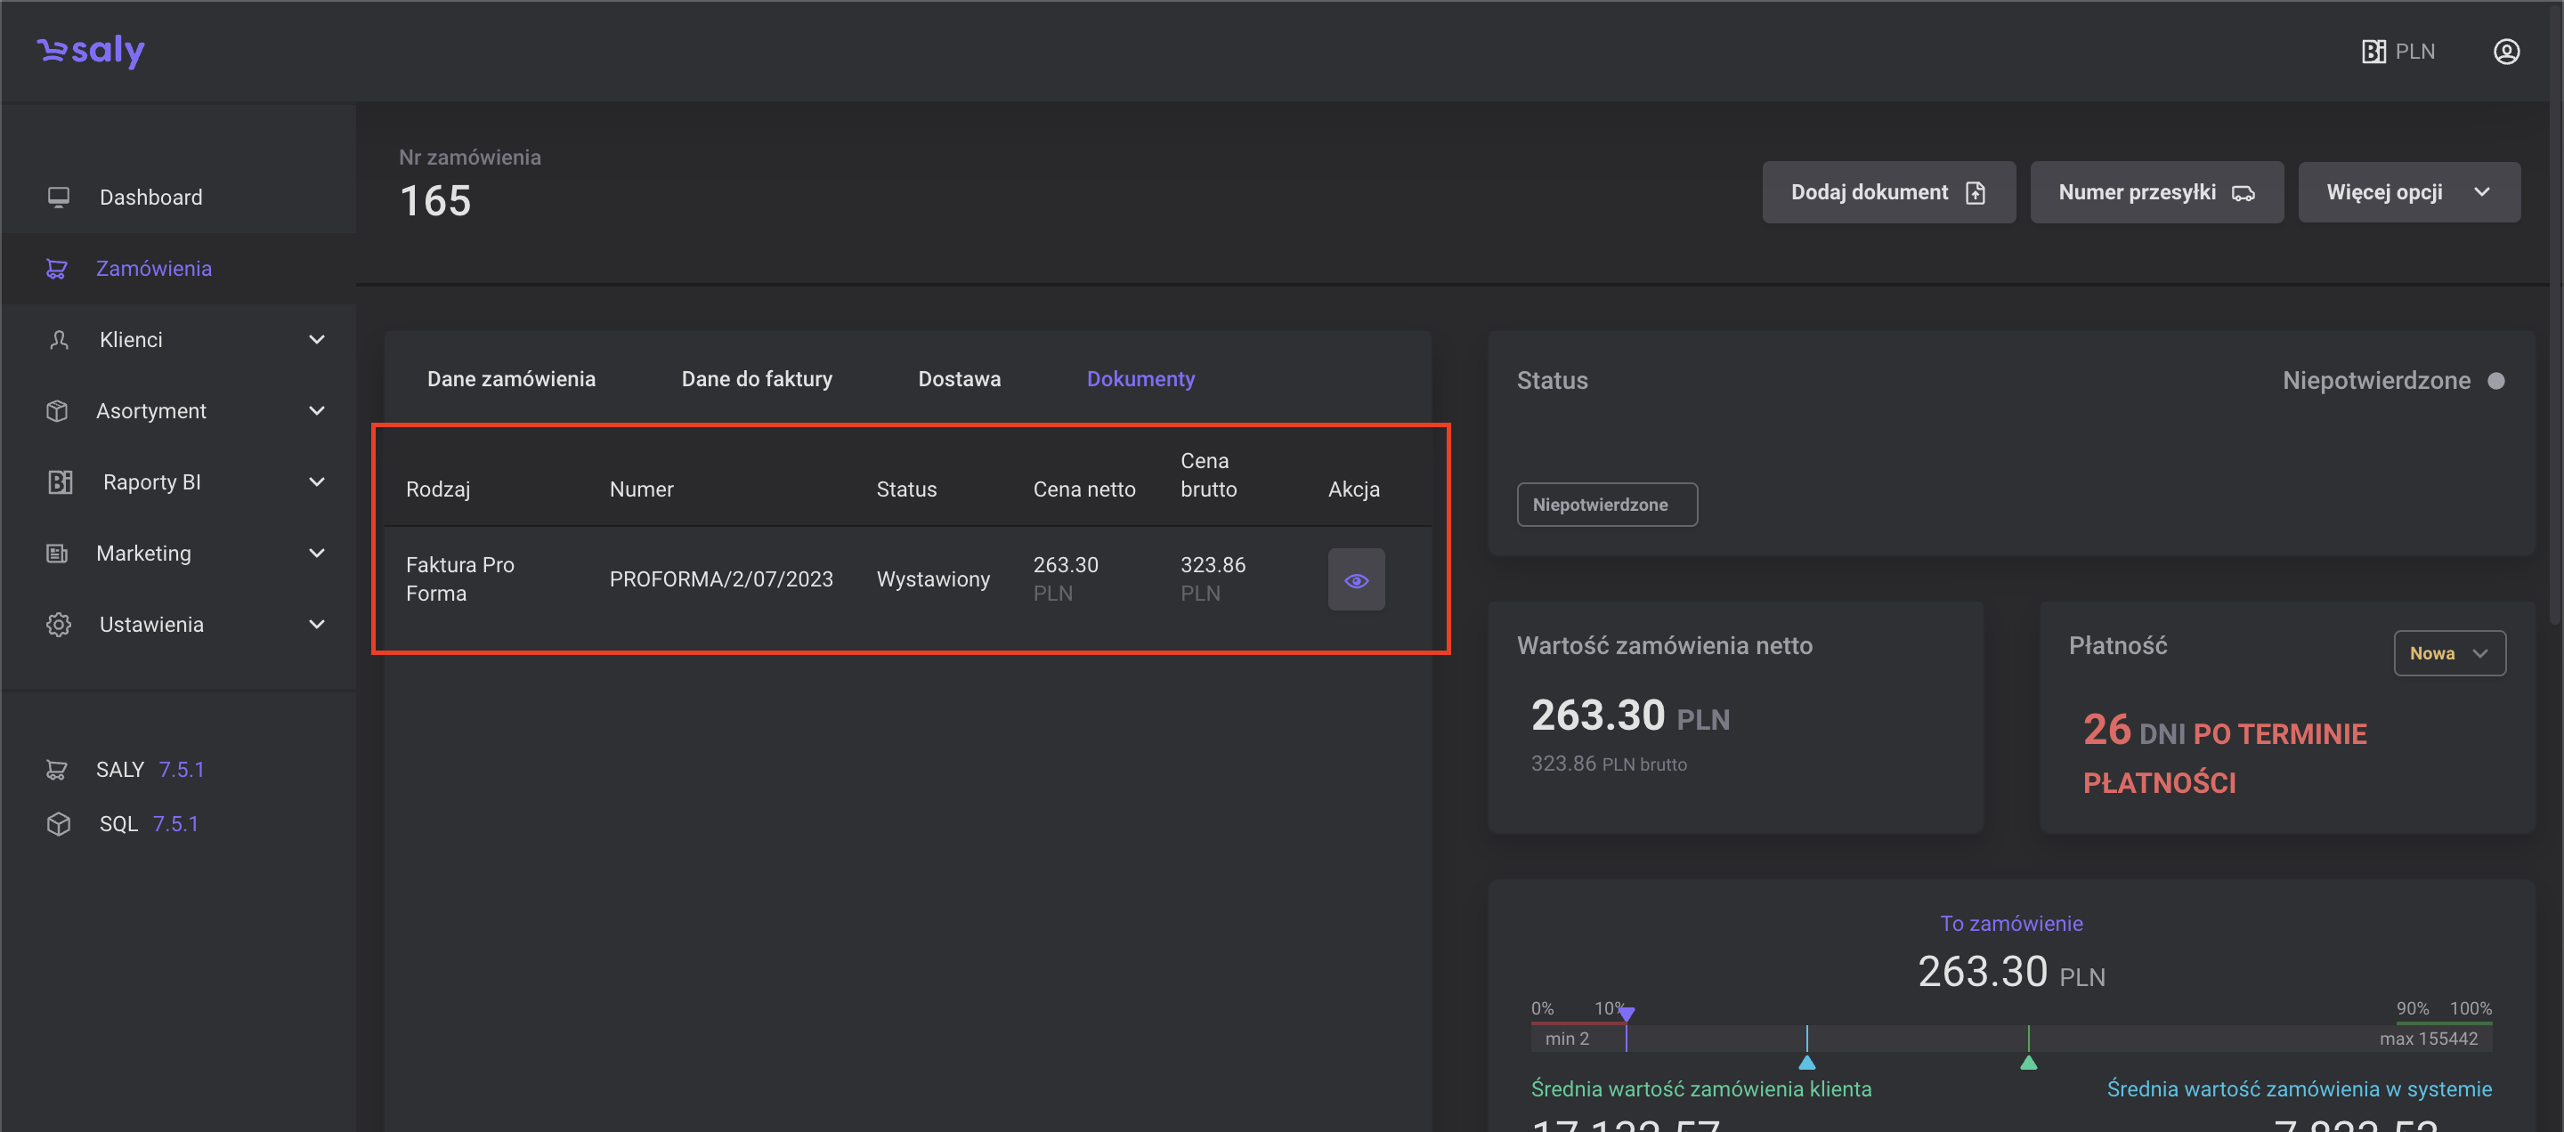Click the PROFORMA/2/07/2023 document number

tap(720, 579)
